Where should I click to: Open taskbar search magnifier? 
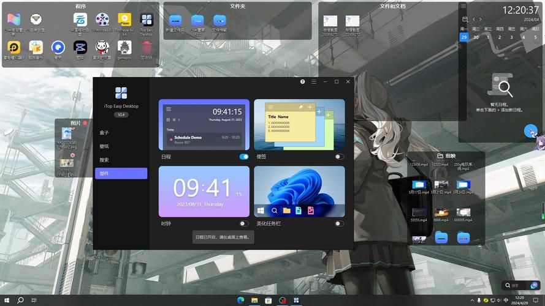pos(20,300)
